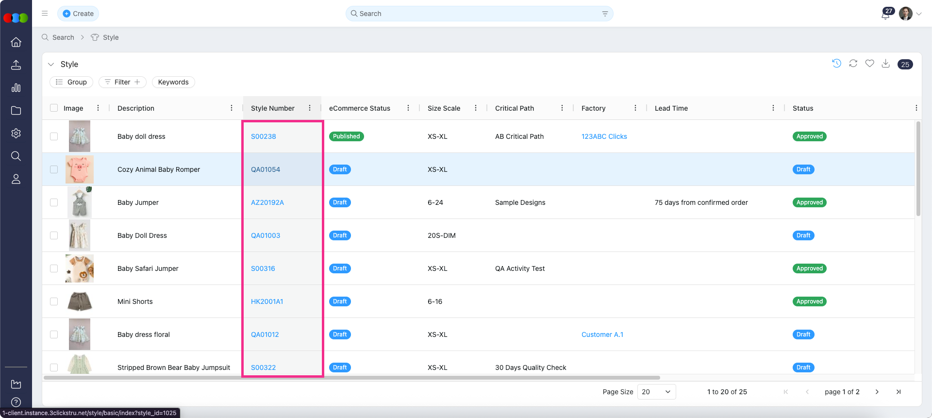The image size is (932, 418).
Task: Download the Style list
Action: tap(886, 64)
